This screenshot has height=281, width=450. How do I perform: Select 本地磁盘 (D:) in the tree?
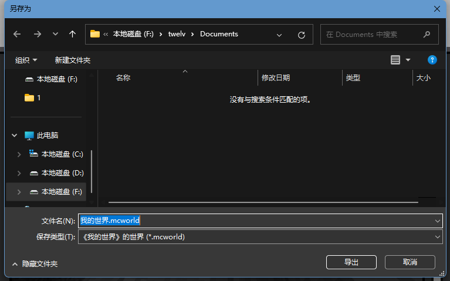tap(56, 173)
